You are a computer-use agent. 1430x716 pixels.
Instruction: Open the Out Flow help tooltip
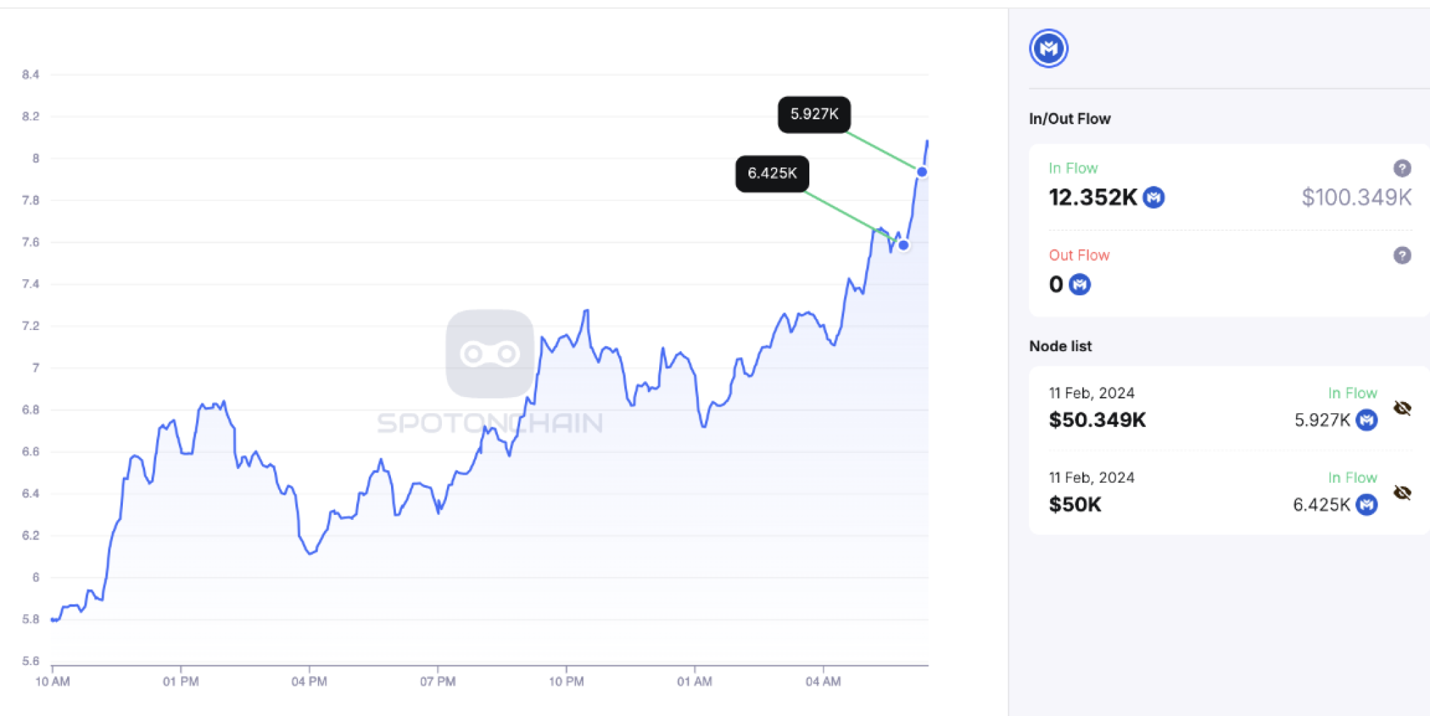(x=1402, y=255)
